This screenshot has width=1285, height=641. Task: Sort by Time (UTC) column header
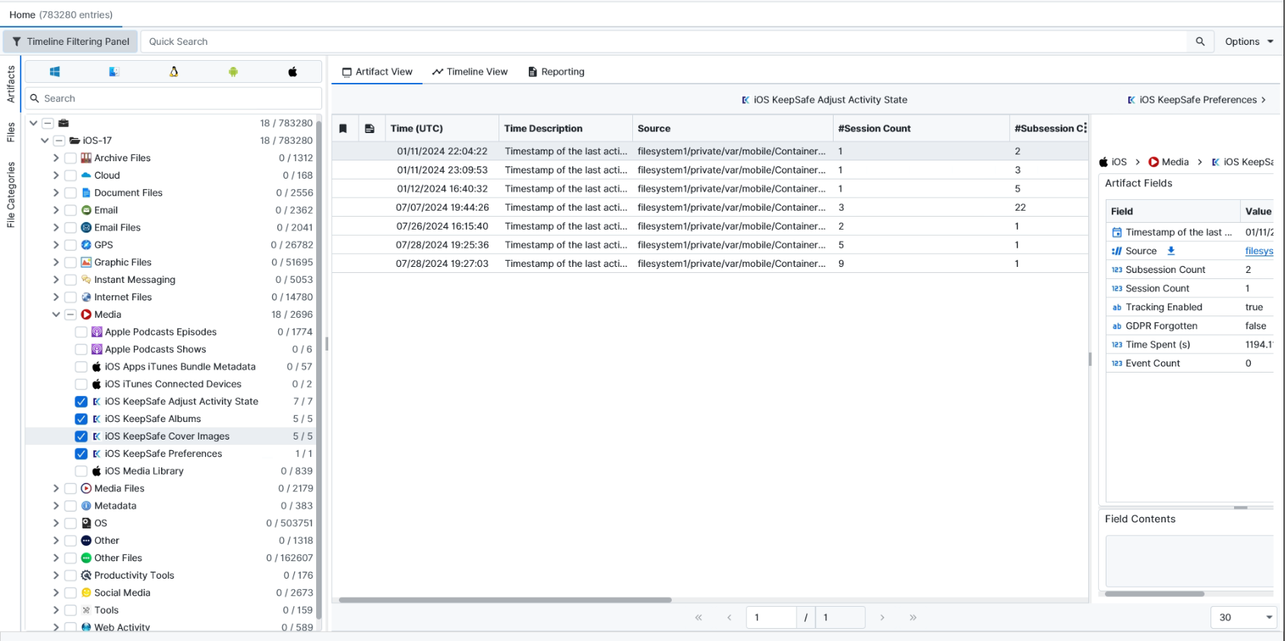[442, 129]
